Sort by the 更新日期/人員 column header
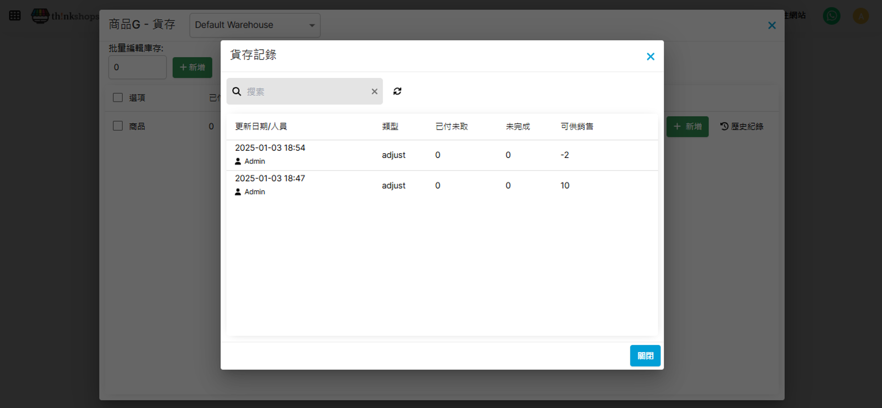The height and width of the screenshot is (408, 882). (x=261, y=127)
